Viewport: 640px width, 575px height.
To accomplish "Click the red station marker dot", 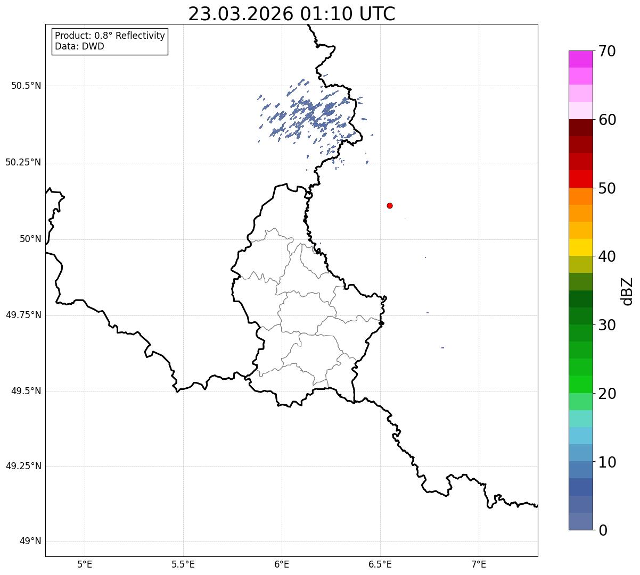I will (390, 205).
